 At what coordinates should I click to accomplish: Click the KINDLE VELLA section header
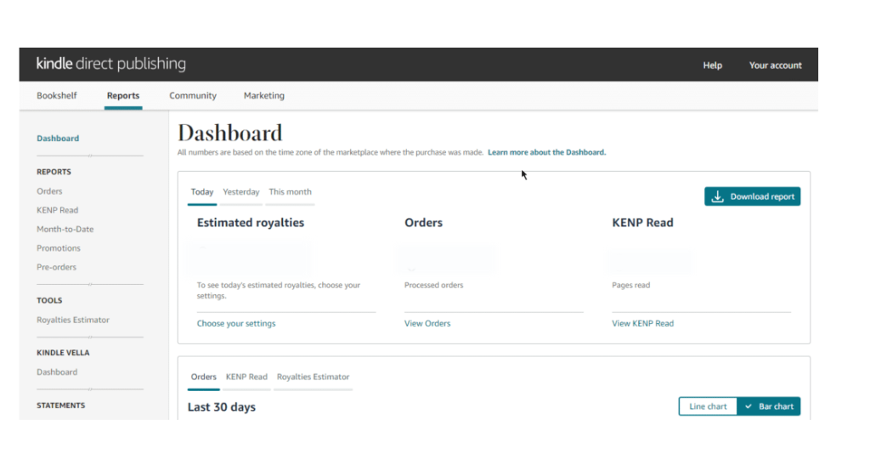(63, 353)
